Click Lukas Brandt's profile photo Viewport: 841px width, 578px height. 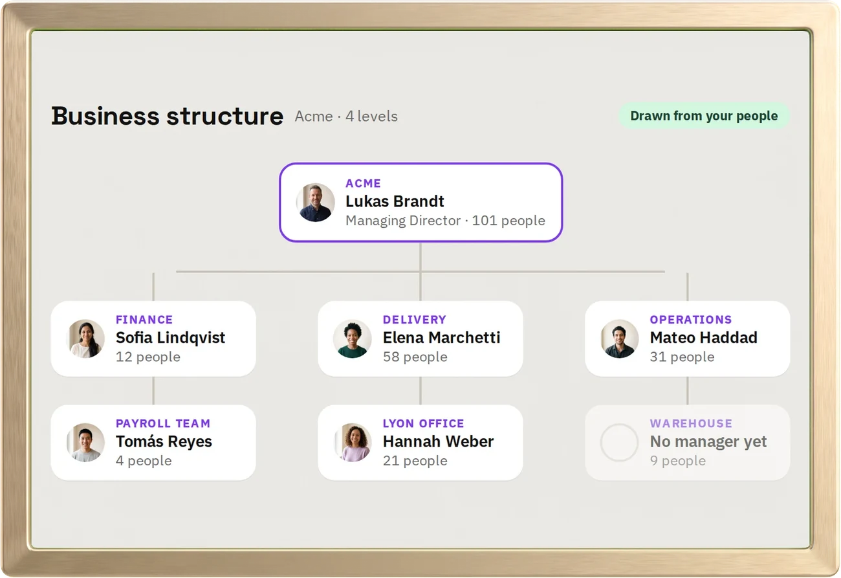316,203
